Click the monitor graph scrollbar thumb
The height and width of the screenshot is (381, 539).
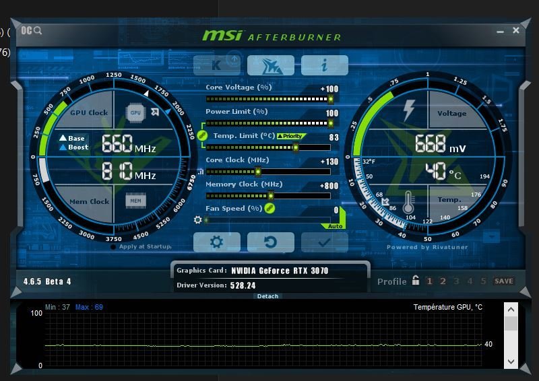(511, 323)
